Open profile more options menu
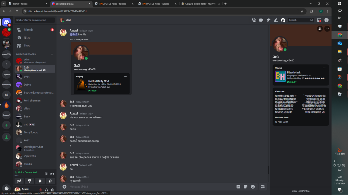This screenshot has width=348, height=195. click(327, 28)
